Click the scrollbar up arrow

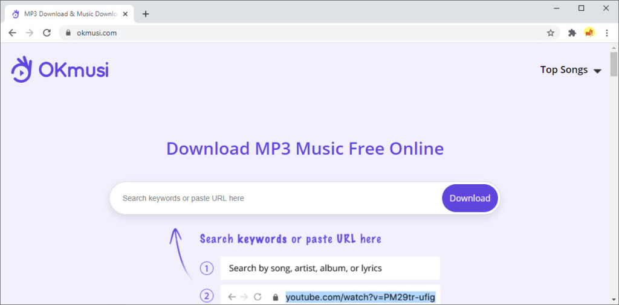(614, 48)
